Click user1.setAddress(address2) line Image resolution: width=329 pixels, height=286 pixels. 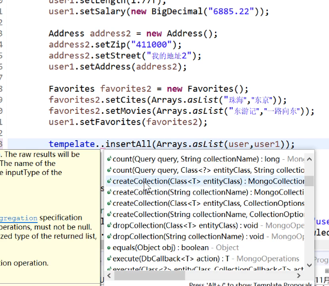(x=118, y=67)
